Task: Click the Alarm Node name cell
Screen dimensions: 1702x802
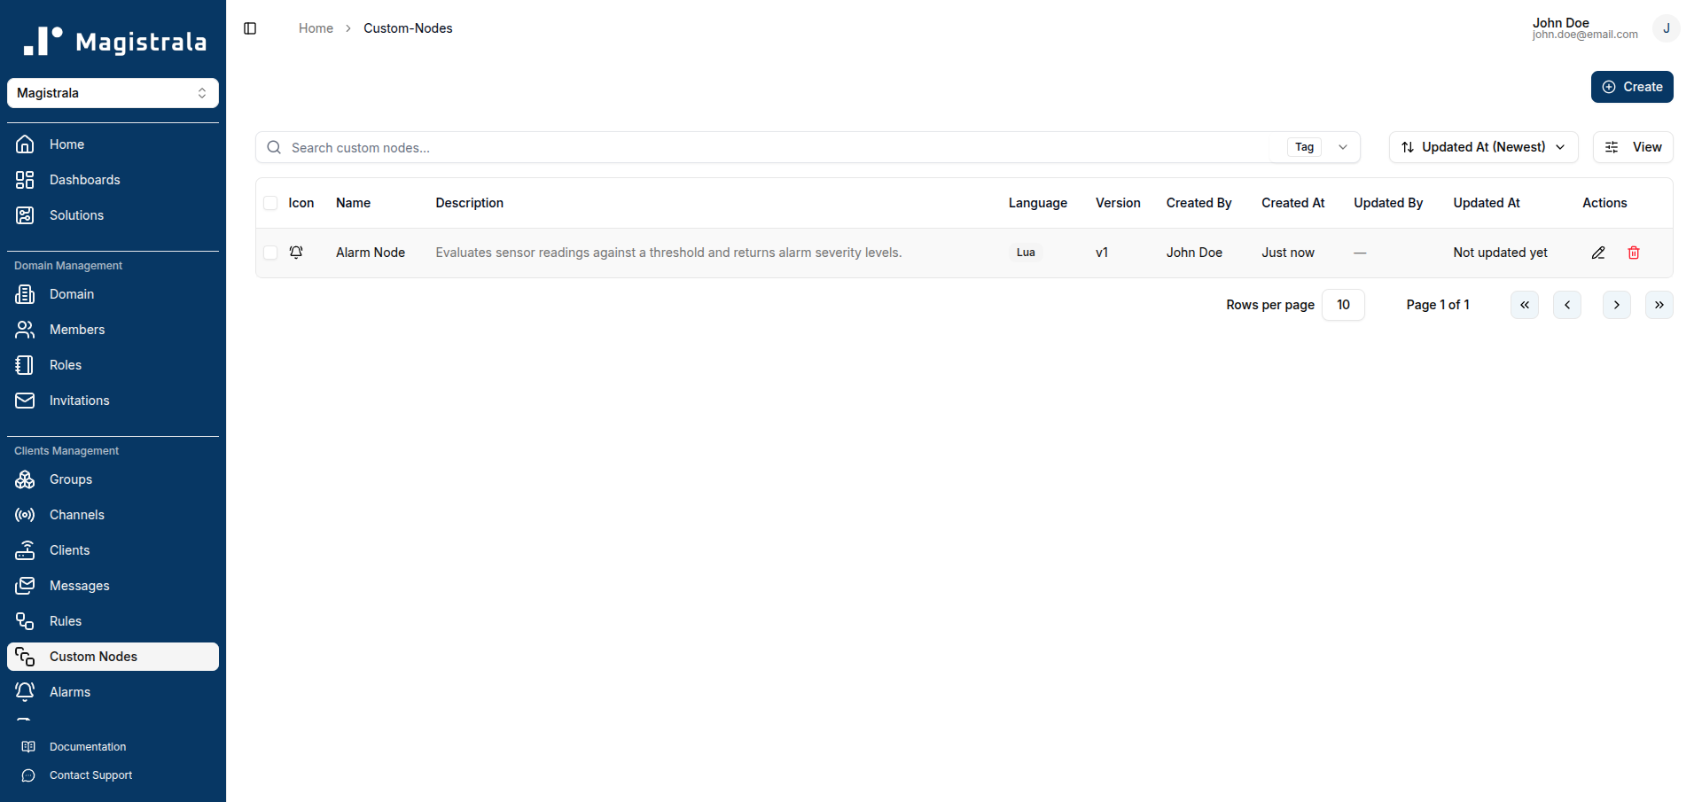Action: [x=371, y=253]
